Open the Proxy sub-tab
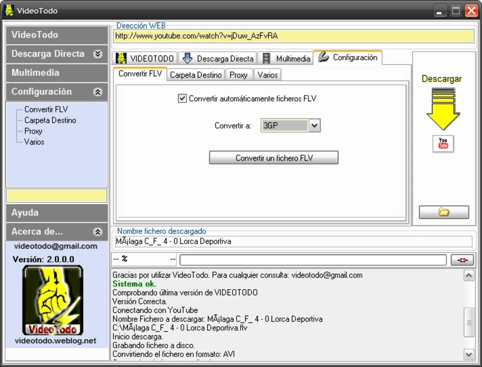482x367 pixels. click(238, 75)
